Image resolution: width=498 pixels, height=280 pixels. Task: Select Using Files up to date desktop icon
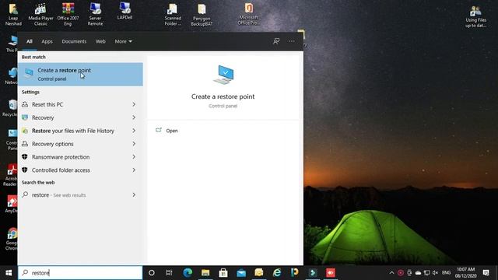pos(475,17)
